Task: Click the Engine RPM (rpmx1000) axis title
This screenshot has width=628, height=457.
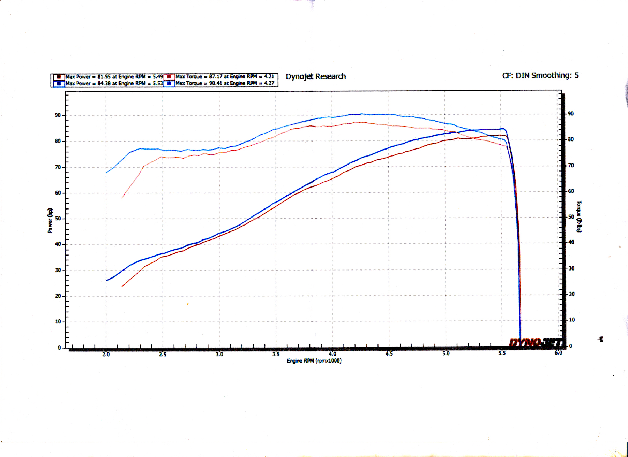Action: (x=314, y=361)
